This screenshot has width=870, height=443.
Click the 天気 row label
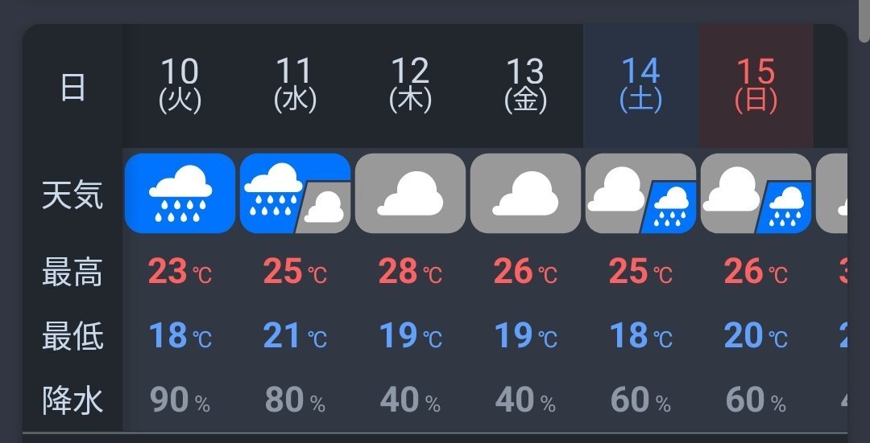pyautogui.click(x=72, y=195)
